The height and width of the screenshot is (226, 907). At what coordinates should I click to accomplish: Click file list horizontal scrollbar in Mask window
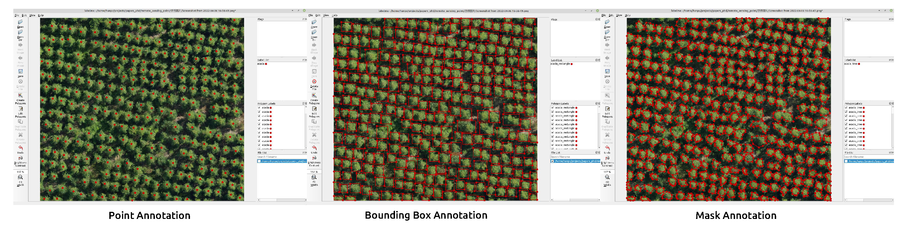(x=868, y=200)
